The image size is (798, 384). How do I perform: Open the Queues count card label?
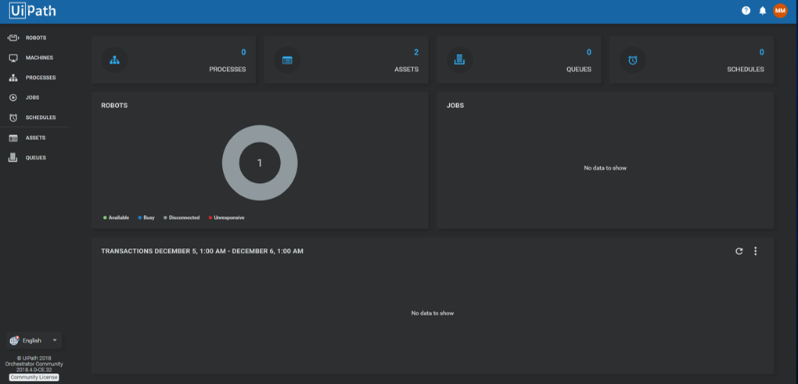[579, 70]
